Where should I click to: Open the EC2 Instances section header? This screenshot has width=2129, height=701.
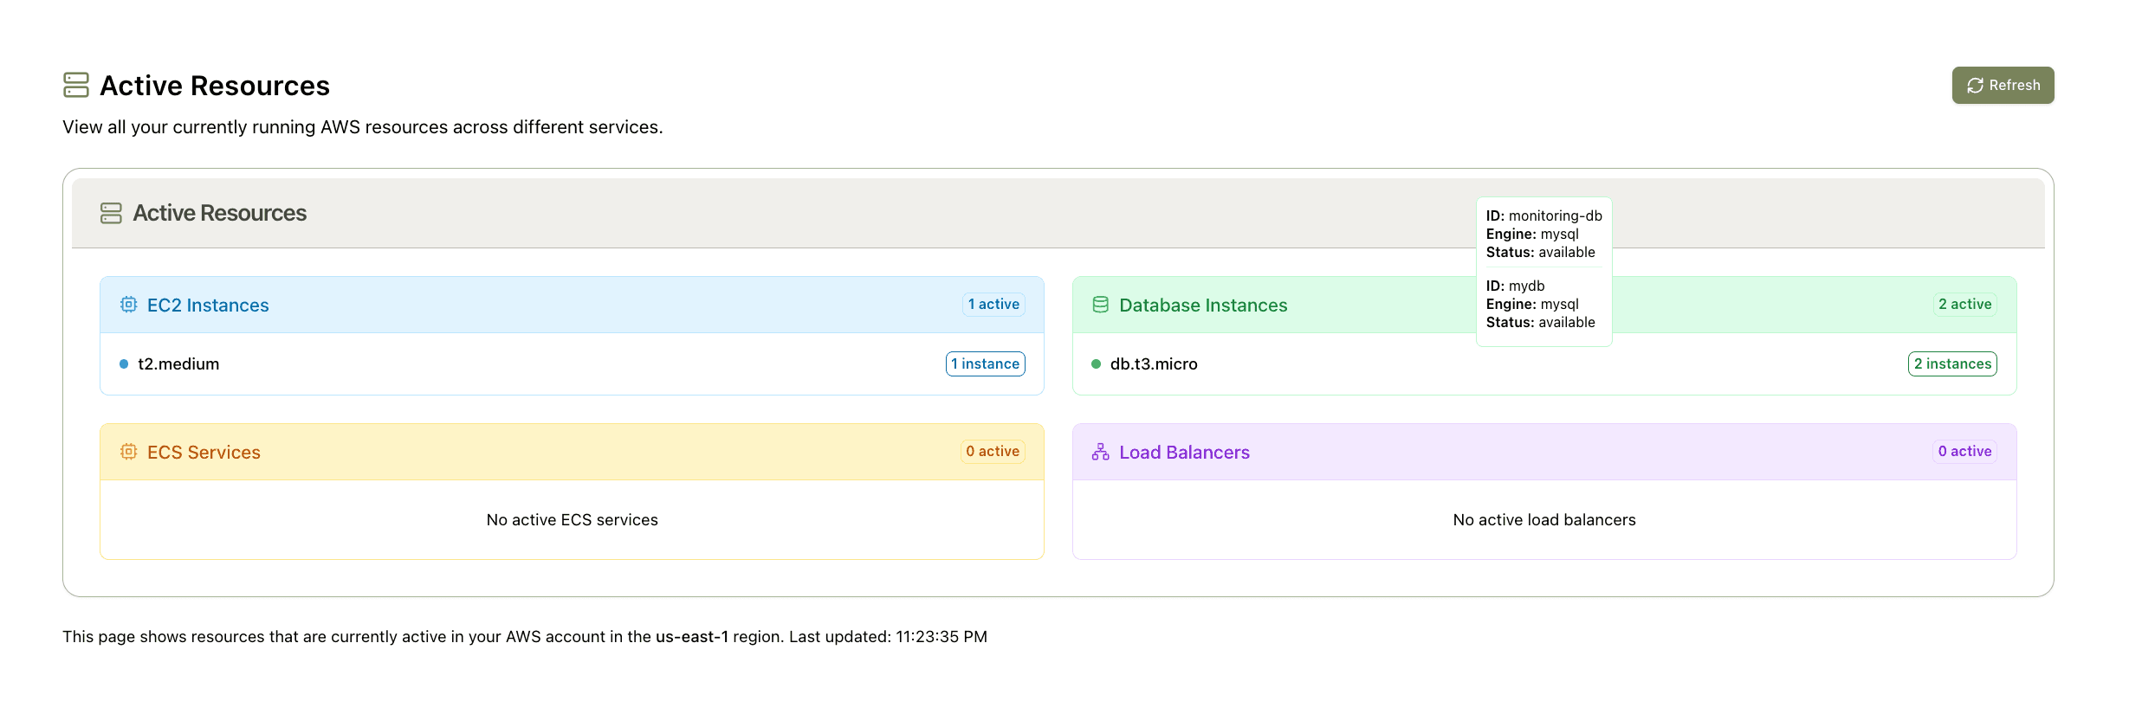click(x=572, y=305)
